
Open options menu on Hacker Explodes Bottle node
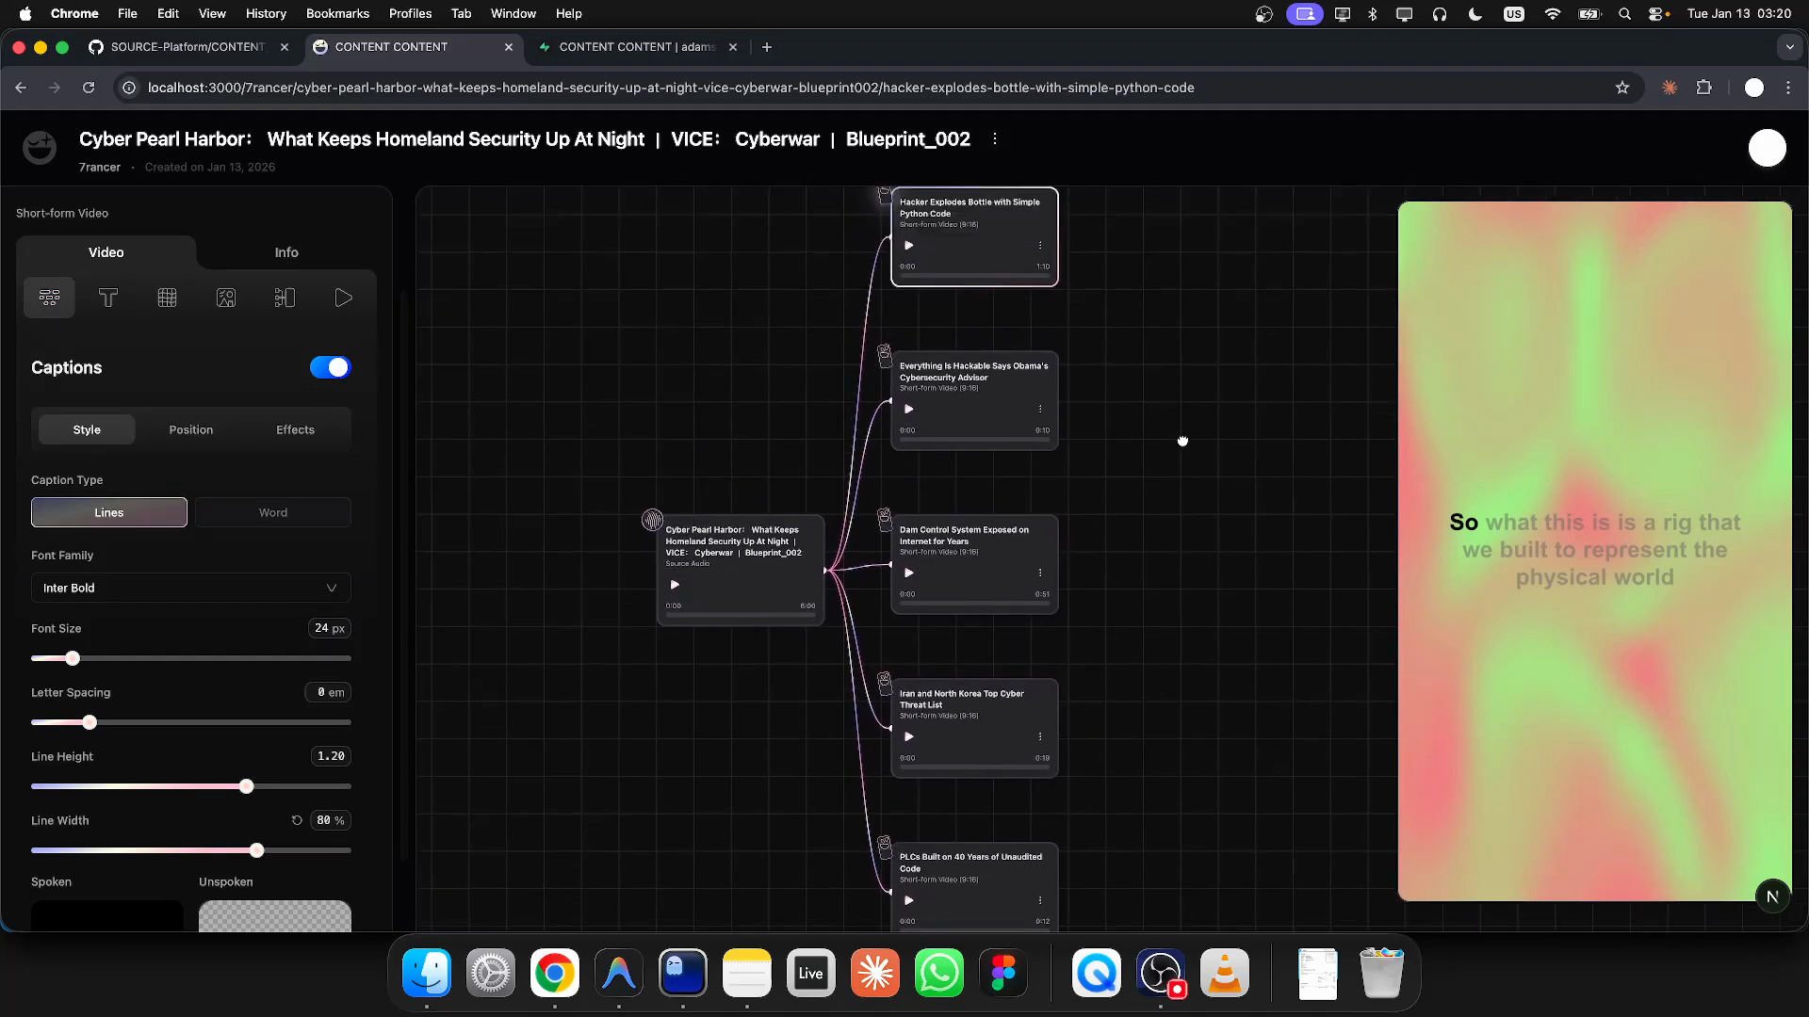coord(1040,245)
